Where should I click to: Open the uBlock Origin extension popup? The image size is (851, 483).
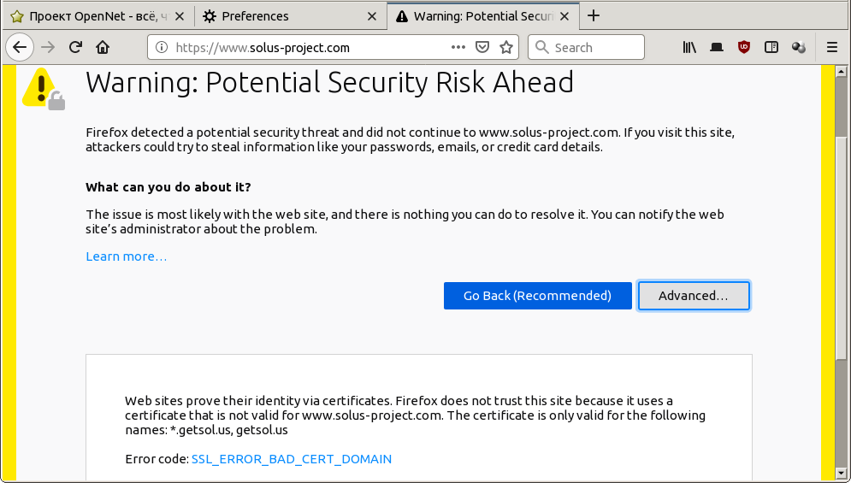pos(744,48)
